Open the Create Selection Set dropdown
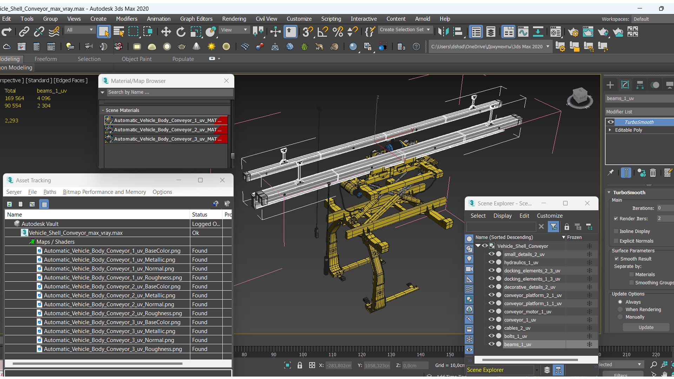 [405, 30]
